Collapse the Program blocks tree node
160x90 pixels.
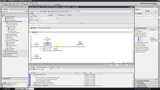(x=5, y=26)
